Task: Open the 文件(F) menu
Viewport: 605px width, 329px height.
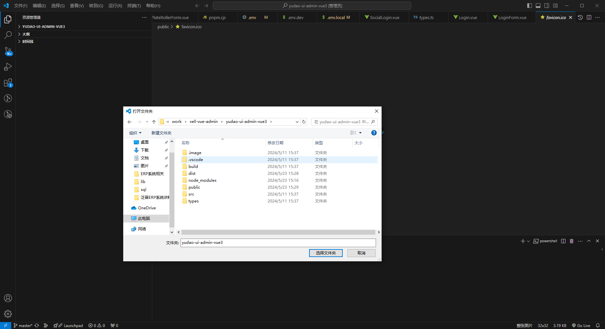Action: coord(21,6)
